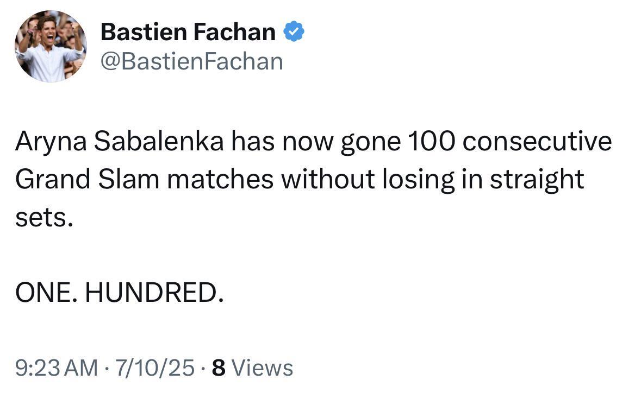
Task: Click the display name Bastien Fachan
Action: tap(188, 33)
